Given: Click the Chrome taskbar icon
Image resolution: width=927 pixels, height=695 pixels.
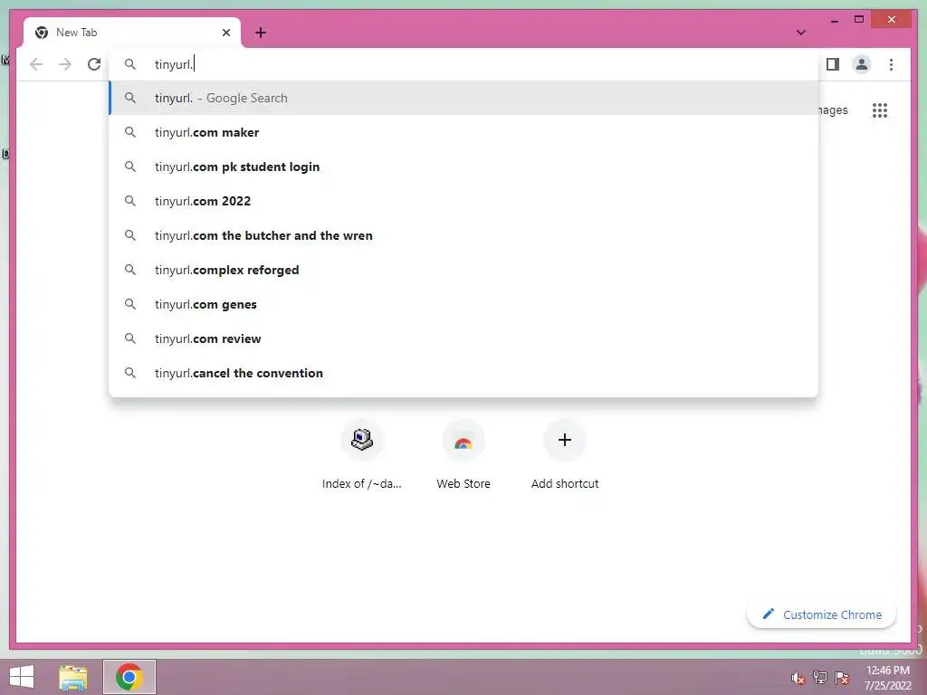Looking at the screenshot, I should tap(129, 677).
